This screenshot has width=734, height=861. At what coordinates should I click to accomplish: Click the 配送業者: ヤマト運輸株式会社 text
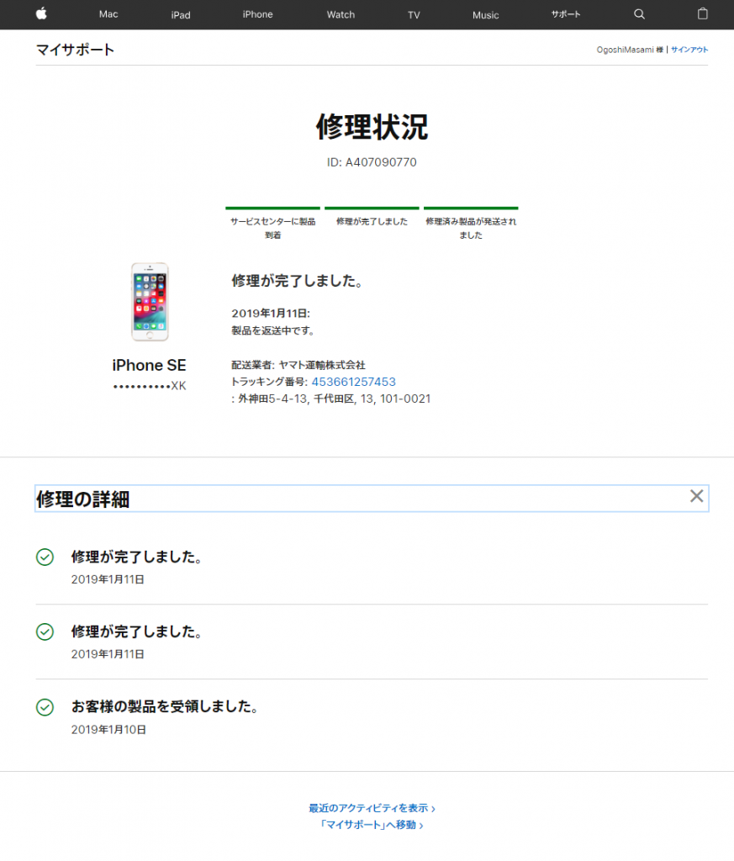point(298,365)
